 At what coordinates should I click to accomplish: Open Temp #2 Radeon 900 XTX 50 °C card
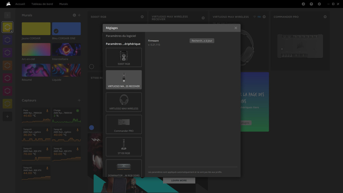[67, 153]
